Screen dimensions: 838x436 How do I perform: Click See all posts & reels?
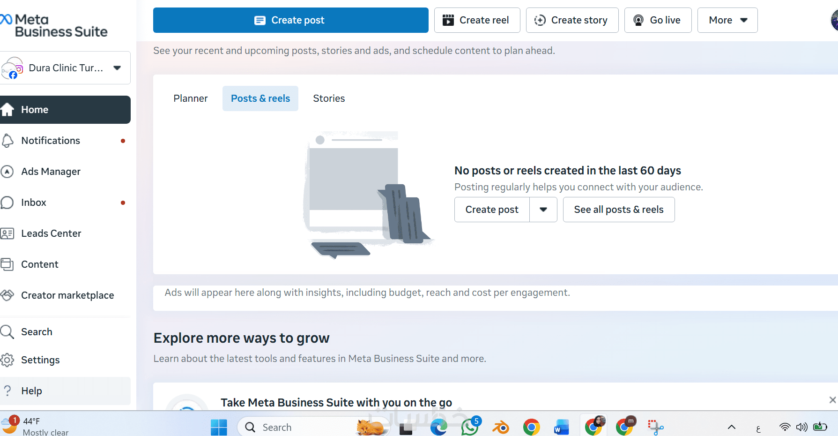[x=619, y=210]
